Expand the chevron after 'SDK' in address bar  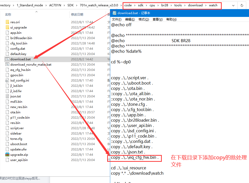coord(77,5)
